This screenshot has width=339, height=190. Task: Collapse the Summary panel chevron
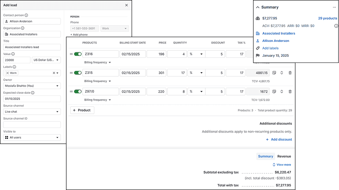pos(257,7)
